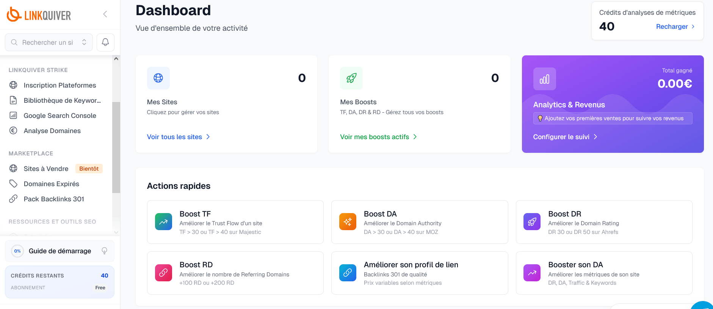Open Bibliothèque de Keywords
The height and width of the screenshot is (309, 713).
62,100
